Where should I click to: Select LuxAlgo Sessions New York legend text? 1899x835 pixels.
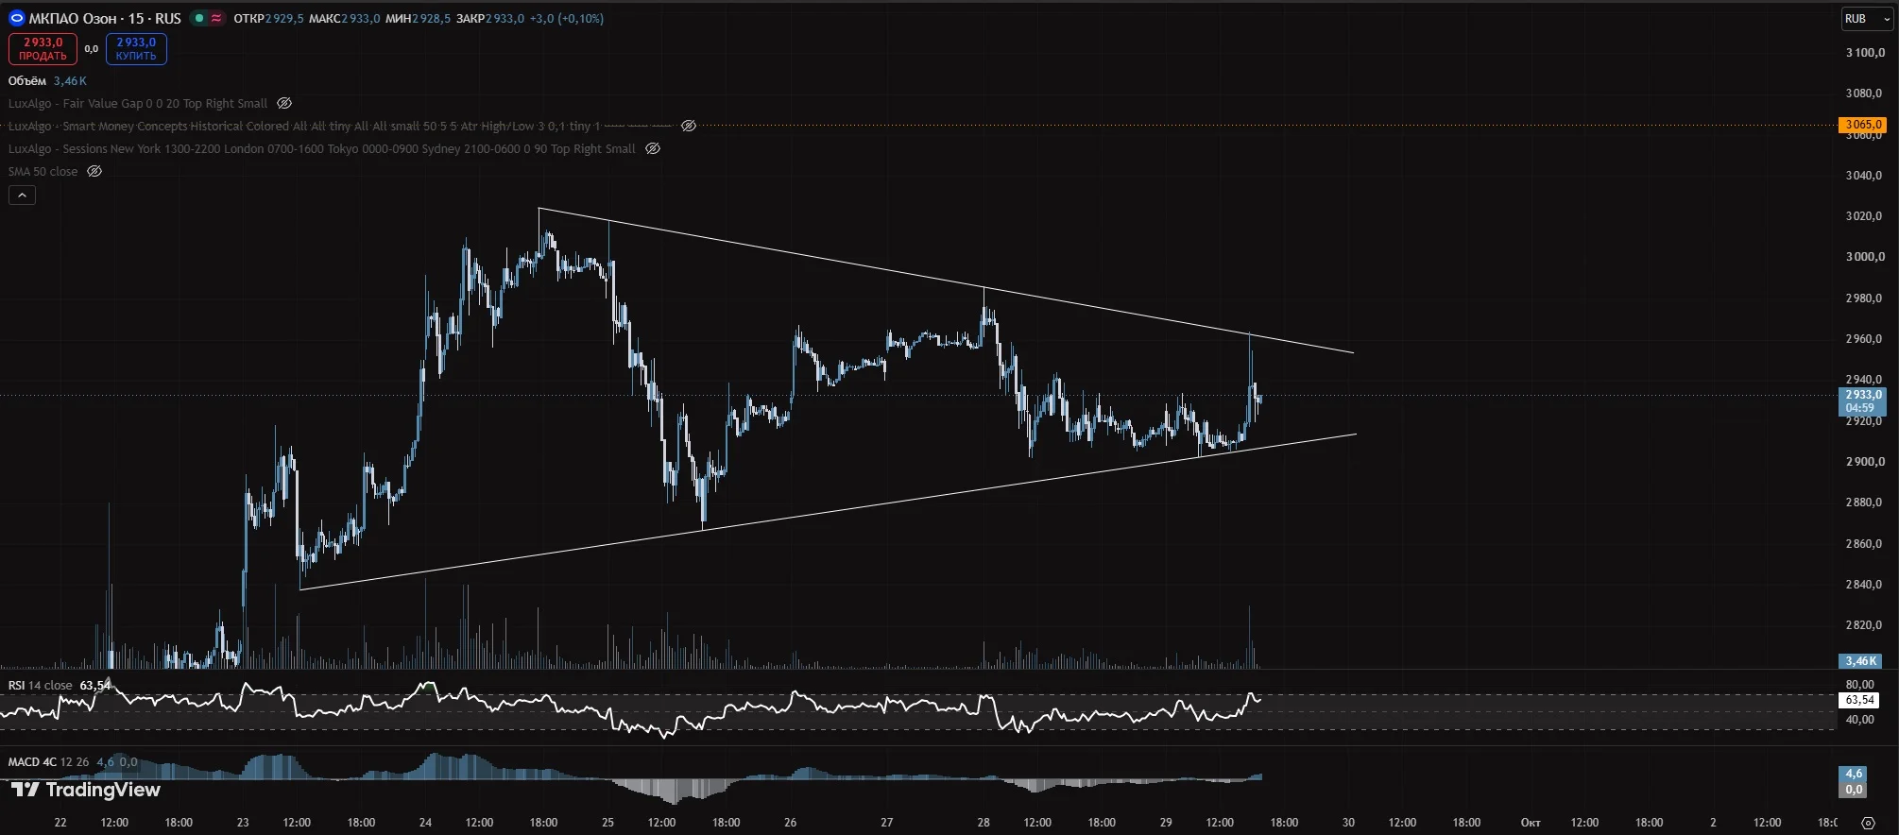click(x=322, y=148)
